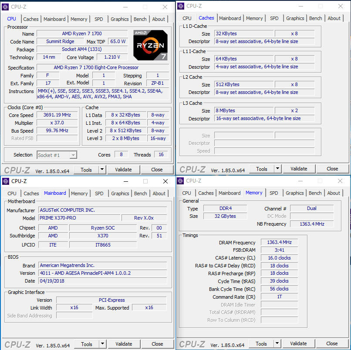The image size is (351, 350).
Task: Open Caches tab in the Memory window
Action: 206,193
